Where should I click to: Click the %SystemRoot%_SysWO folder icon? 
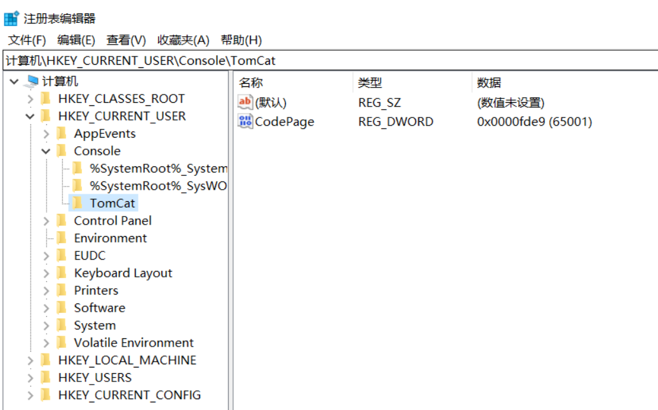point(77,186)
